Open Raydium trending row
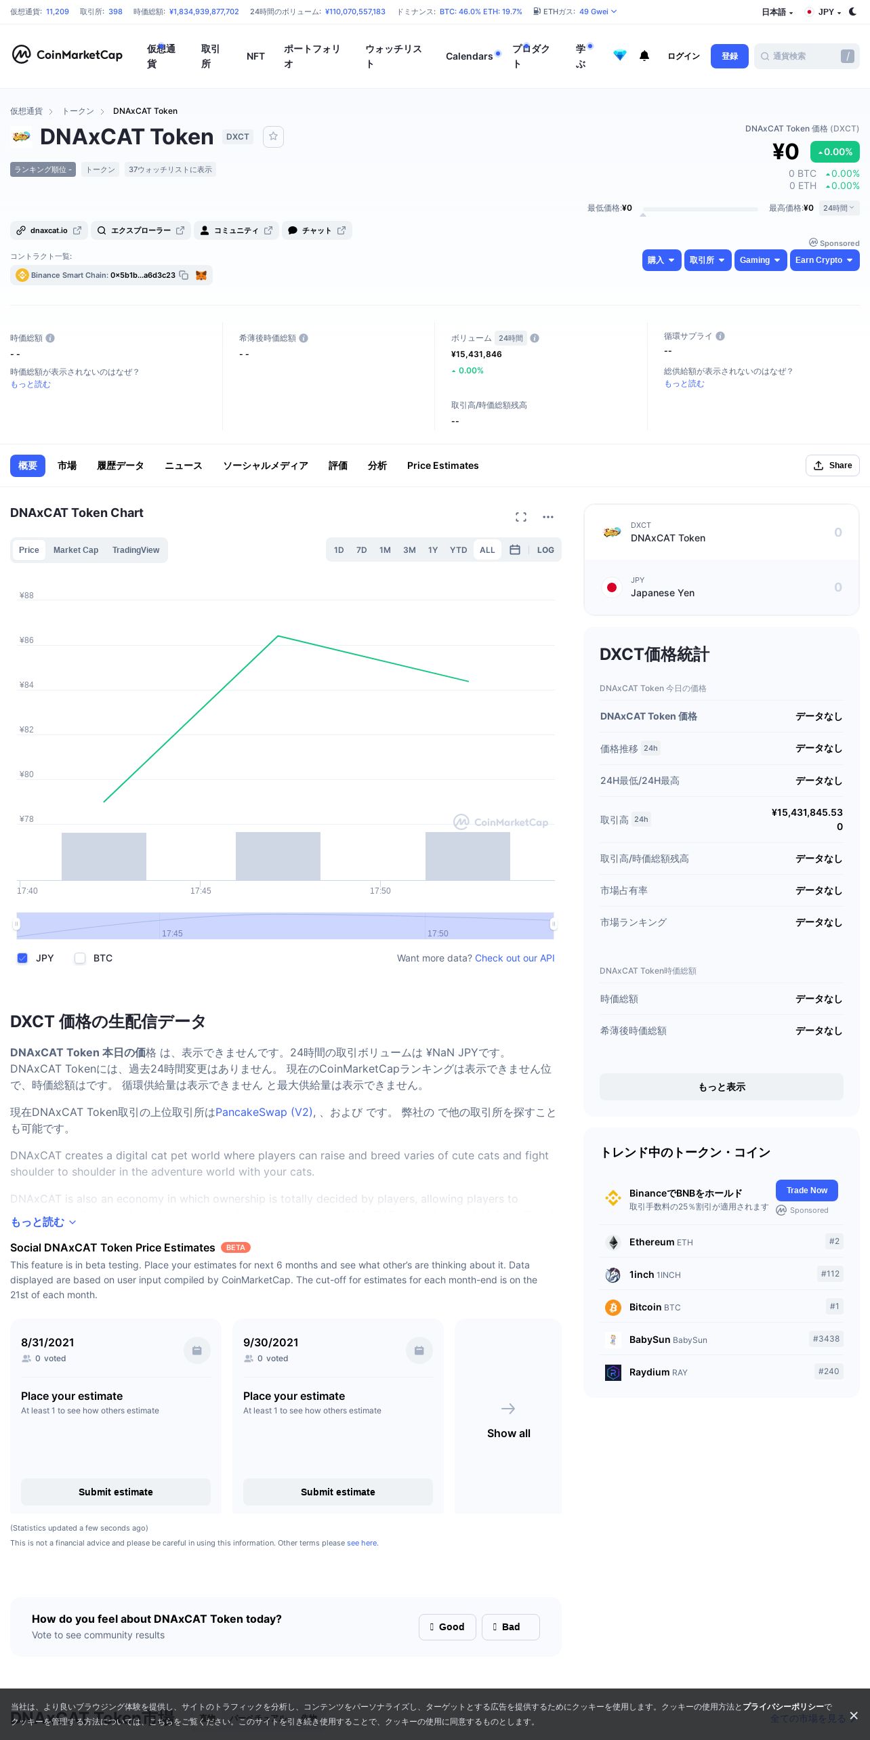 point(722,1372)
